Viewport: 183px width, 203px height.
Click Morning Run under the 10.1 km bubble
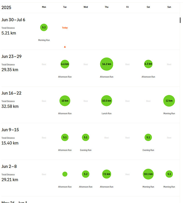pyautogui.click(x=148, y=187)
